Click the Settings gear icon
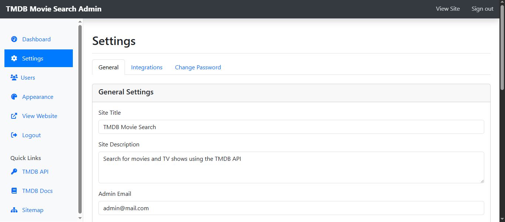 pyautogui.click(x=14, y=58)
